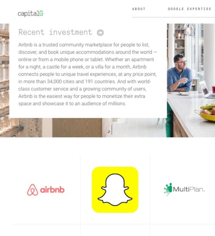Go to GOOGLE EXPERTISE section
The width and height of the screenshot is (215, 236).
[x=189, y=9]
